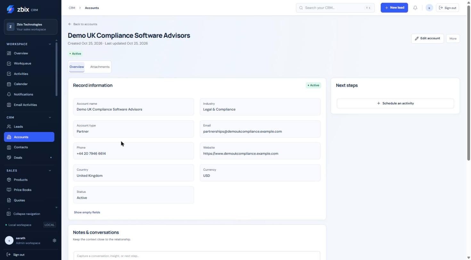Viewport: 471px width, 260px height.
Task: Click the Local workspace status label
Action: [20, 225]
